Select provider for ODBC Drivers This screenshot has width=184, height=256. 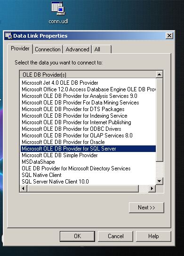point(88,129)
